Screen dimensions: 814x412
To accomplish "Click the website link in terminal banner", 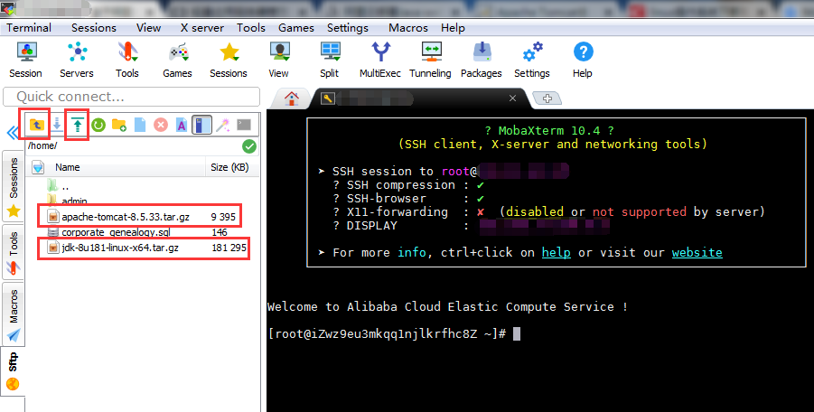I will [x=697, y=253].
